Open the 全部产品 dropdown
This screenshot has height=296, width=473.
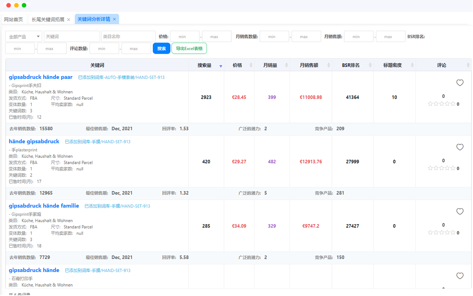[24, 37]
